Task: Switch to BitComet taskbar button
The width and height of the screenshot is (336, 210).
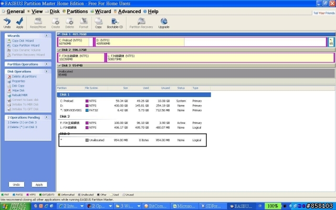Action: (x=156, y=206)
